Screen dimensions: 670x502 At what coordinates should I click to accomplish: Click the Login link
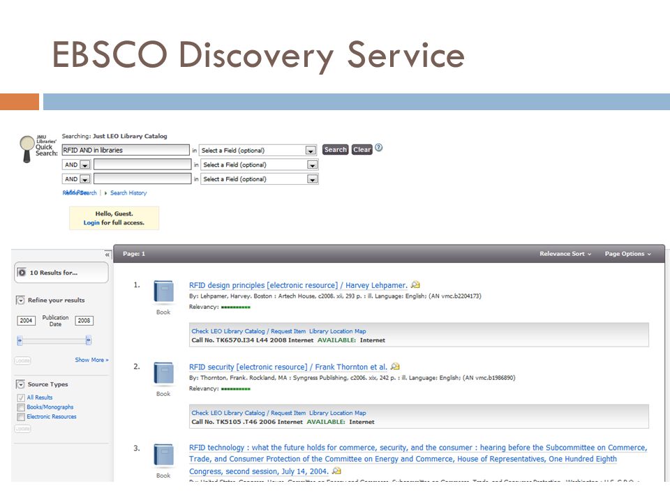pyautogui.click(x=91, y=223)
